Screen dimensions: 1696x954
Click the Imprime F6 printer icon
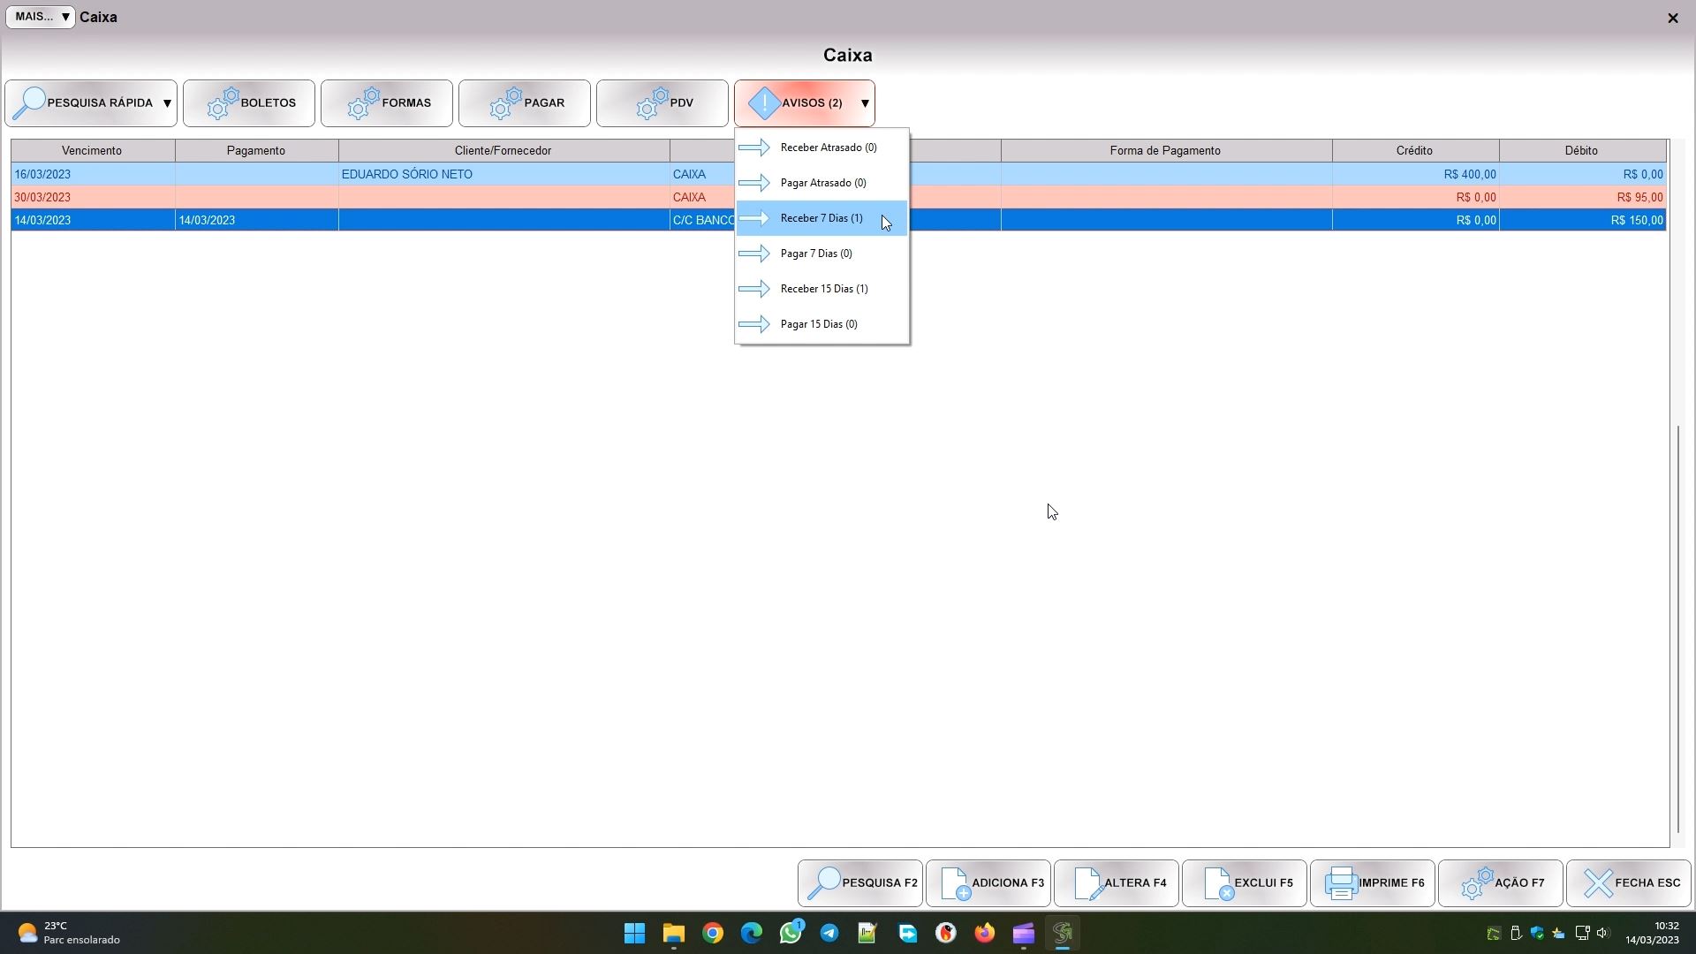pyautogui.click(x=1341, y=883)
